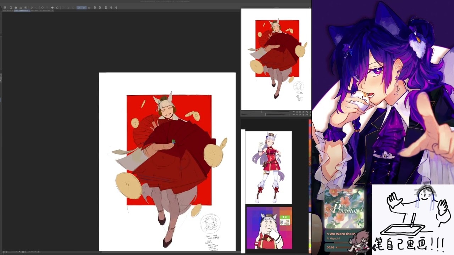Select the thinking man meme reference image
Image resolution: width=454 pixels, height=255 pixels.
[x=269, y=228]
